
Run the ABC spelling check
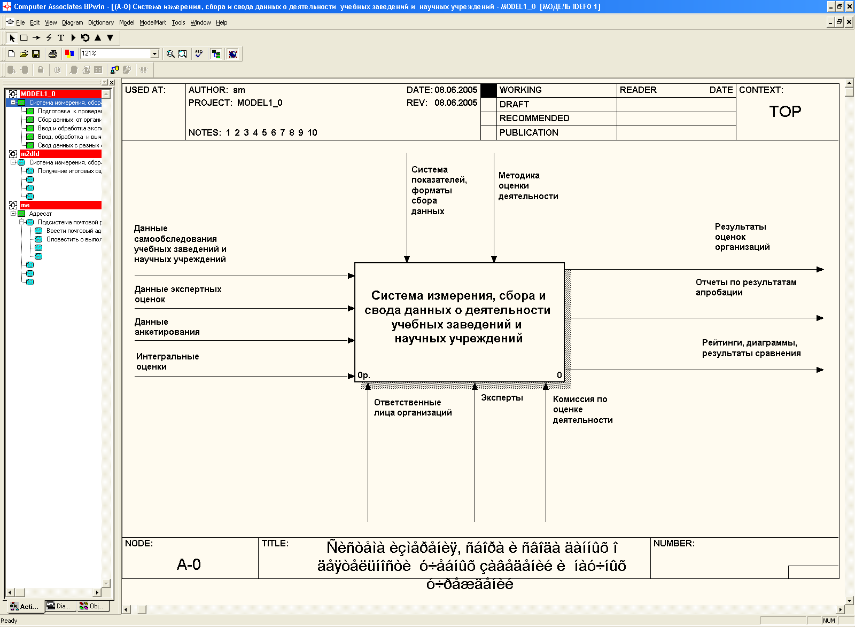[199, 54]
